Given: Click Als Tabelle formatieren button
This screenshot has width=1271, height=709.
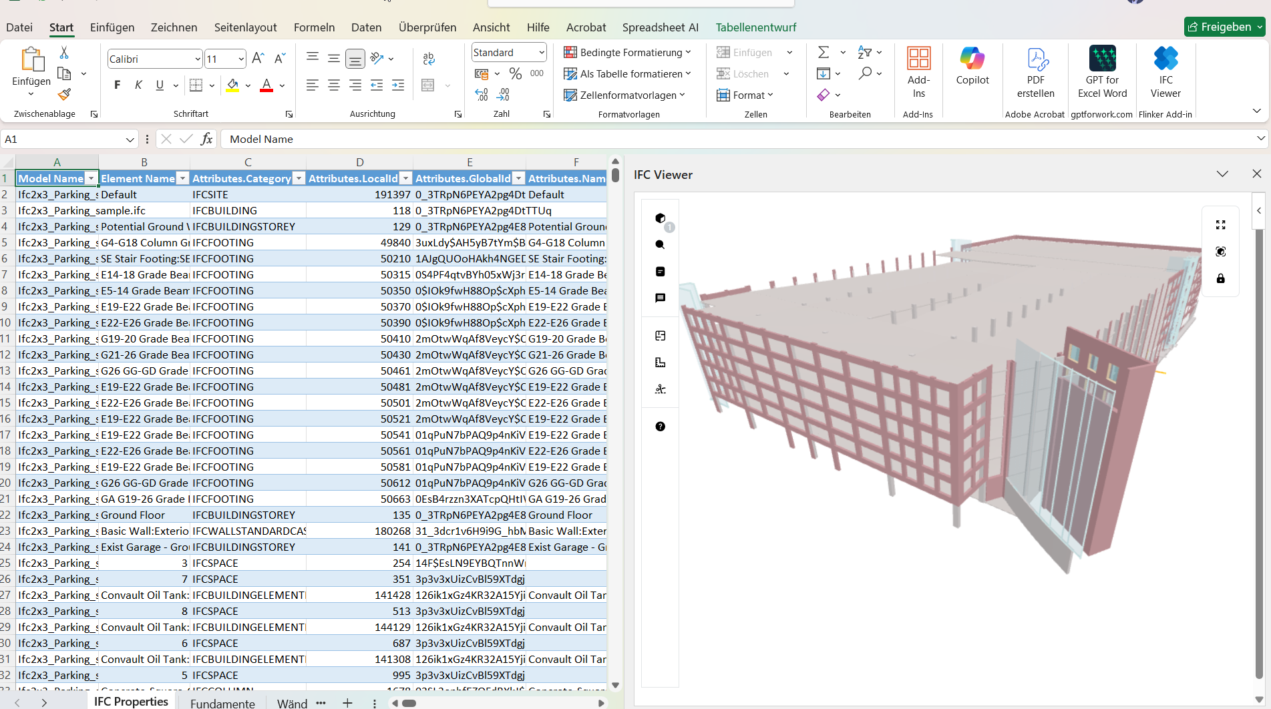Looking at the screenshot, I should pyautogui.click(x=627, y=73).
